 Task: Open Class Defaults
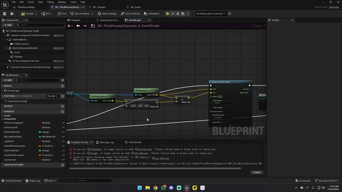tap(130, 14)
